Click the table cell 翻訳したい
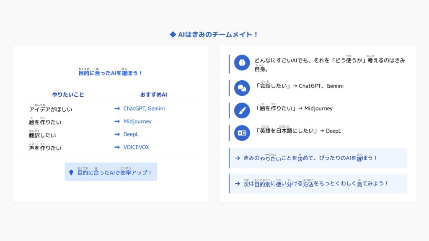 coord(42,134)
